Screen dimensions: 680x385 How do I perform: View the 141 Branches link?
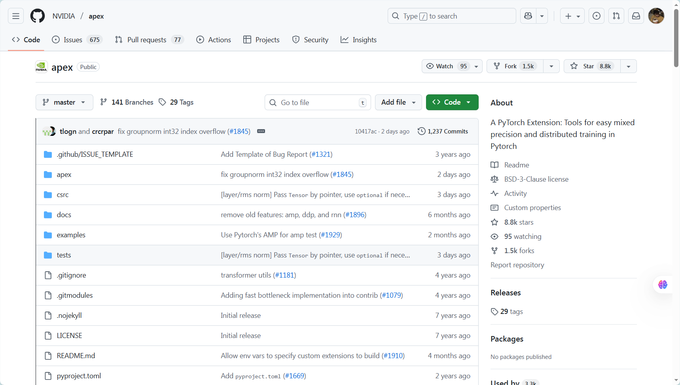click(x=127, y=102)
